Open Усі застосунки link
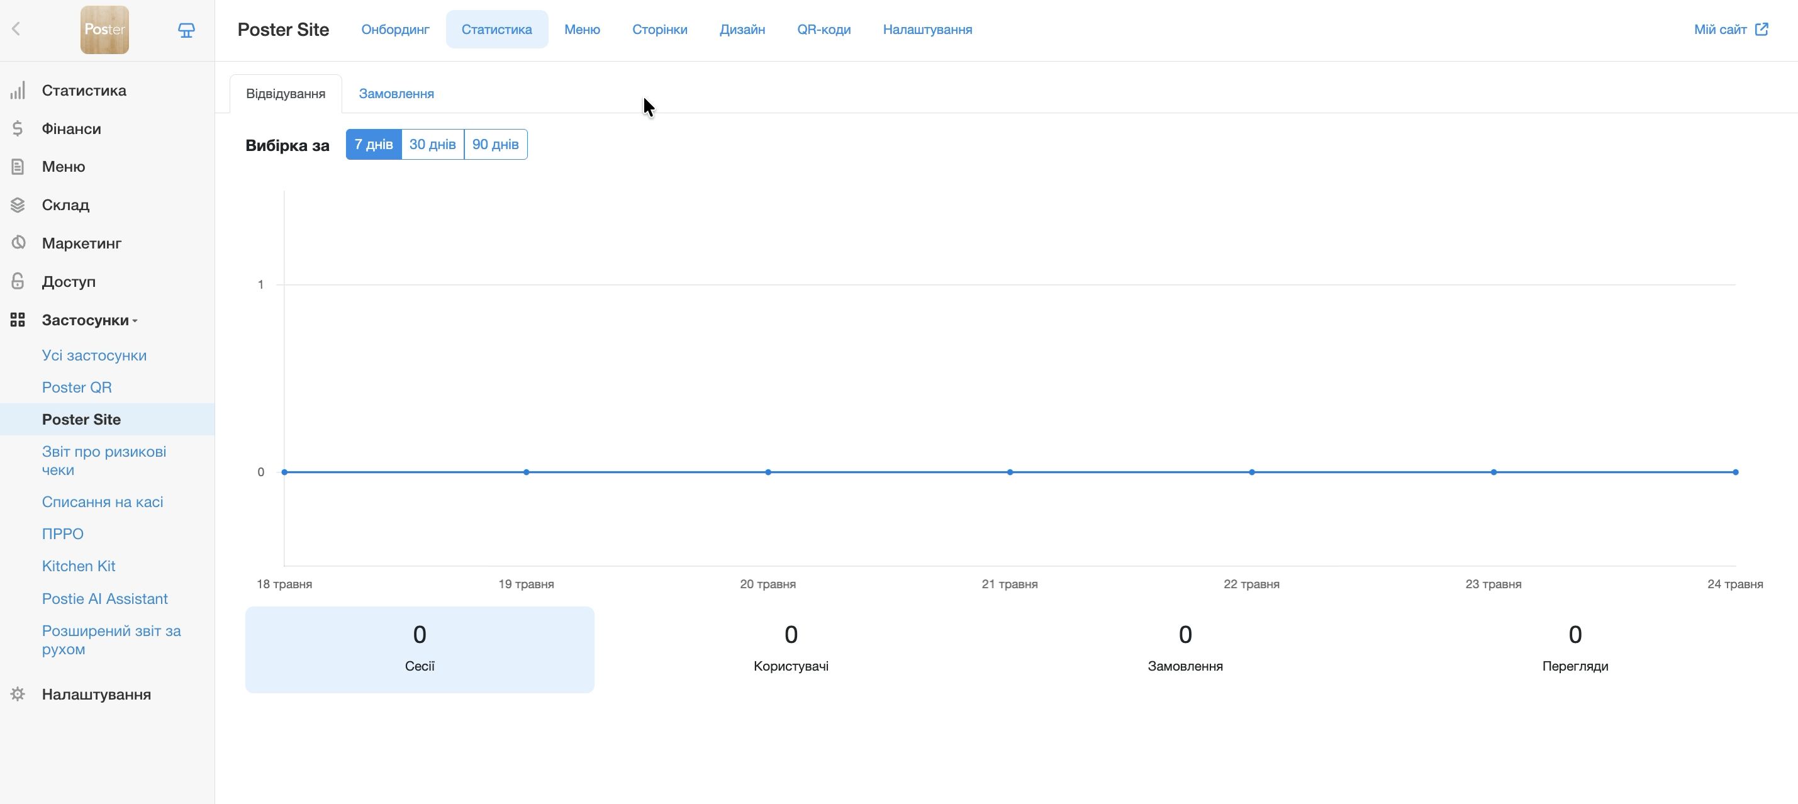This screenshot has height=804, width=1798. point(94,355)
